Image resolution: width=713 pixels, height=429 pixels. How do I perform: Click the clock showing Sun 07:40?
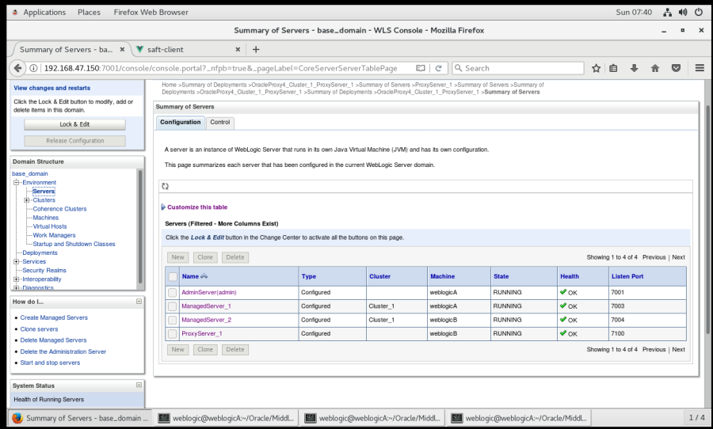[x=634, y=13]
